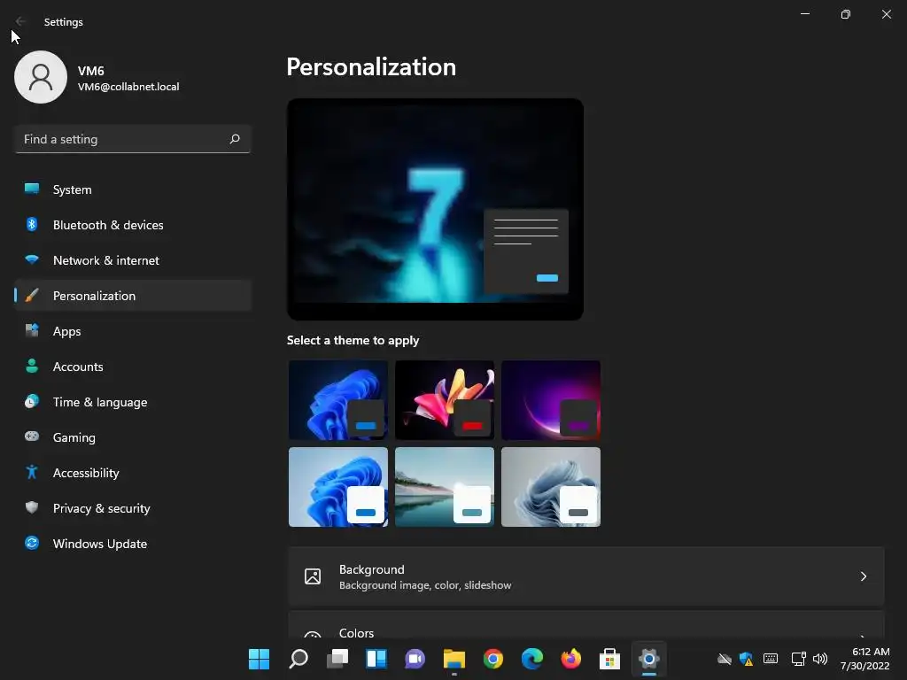Viewport: 907px width, 680px height.
Task: Click VM6@collabnet.local account email
Action: click(x=128, y=87)
